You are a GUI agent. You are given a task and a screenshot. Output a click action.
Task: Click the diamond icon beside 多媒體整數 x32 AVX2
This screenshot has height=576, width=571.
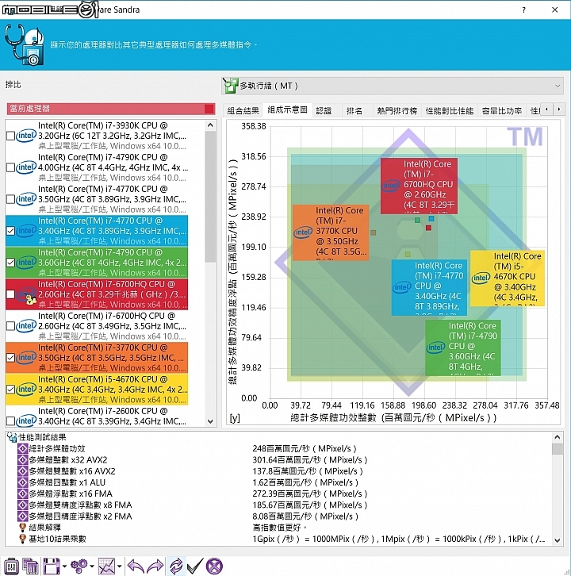[23, 460]
